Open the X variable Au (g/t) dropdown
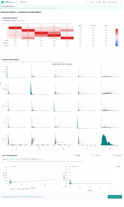124x207 pixels. tap(84, 155)
